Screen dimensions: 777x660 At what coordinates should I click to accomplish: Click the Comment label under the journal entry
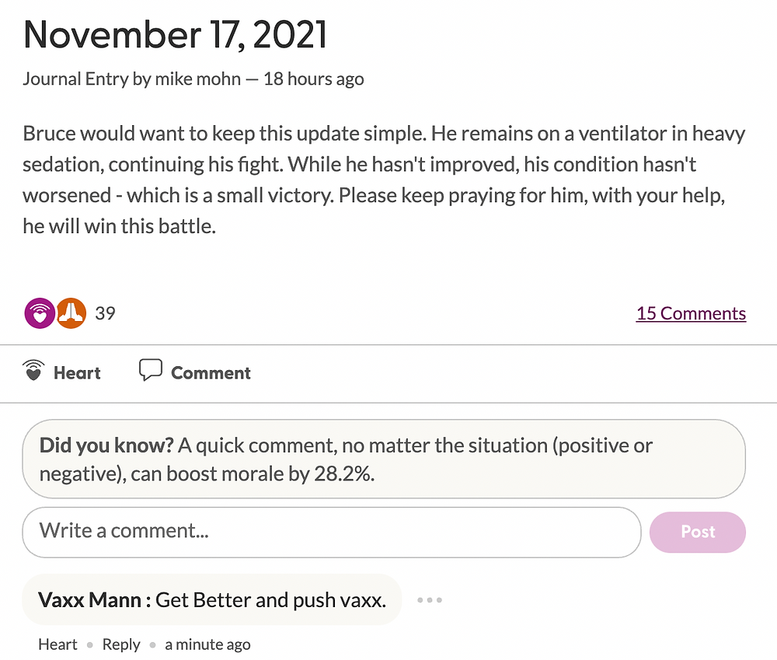[211, 373]
